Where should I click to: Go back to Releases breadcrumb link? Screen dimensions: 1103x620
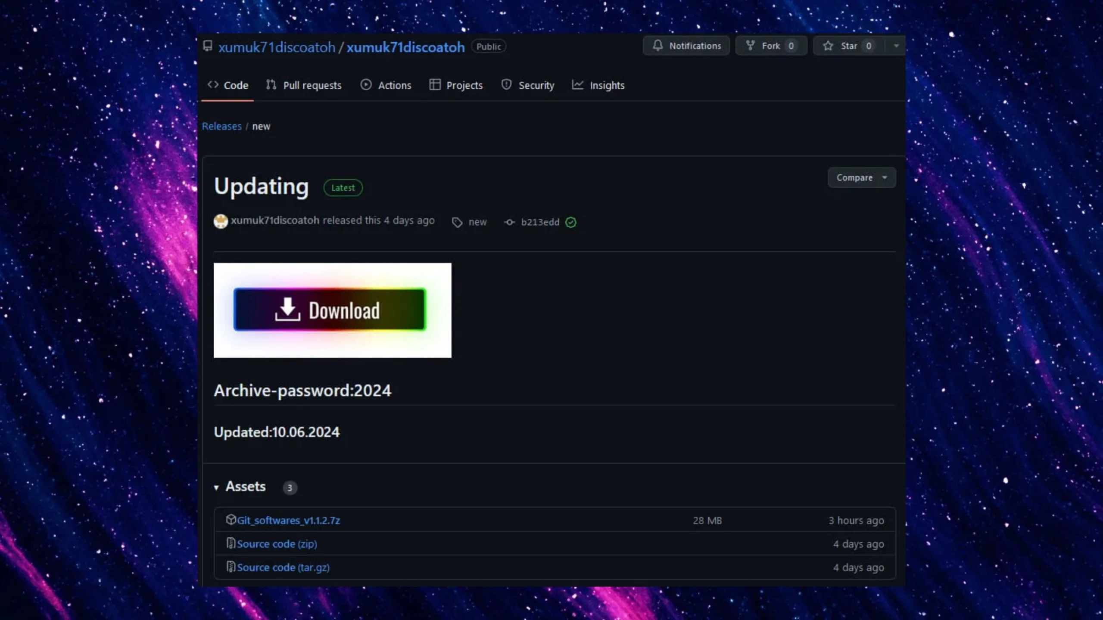(222, 126)
